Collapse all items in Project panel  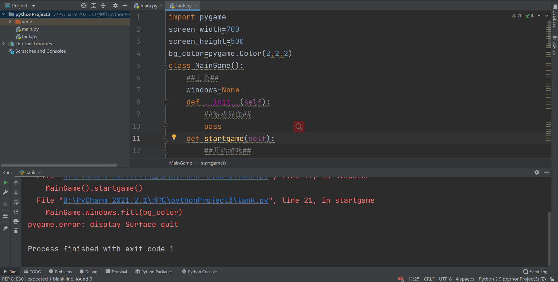click(x=103, y=6)
